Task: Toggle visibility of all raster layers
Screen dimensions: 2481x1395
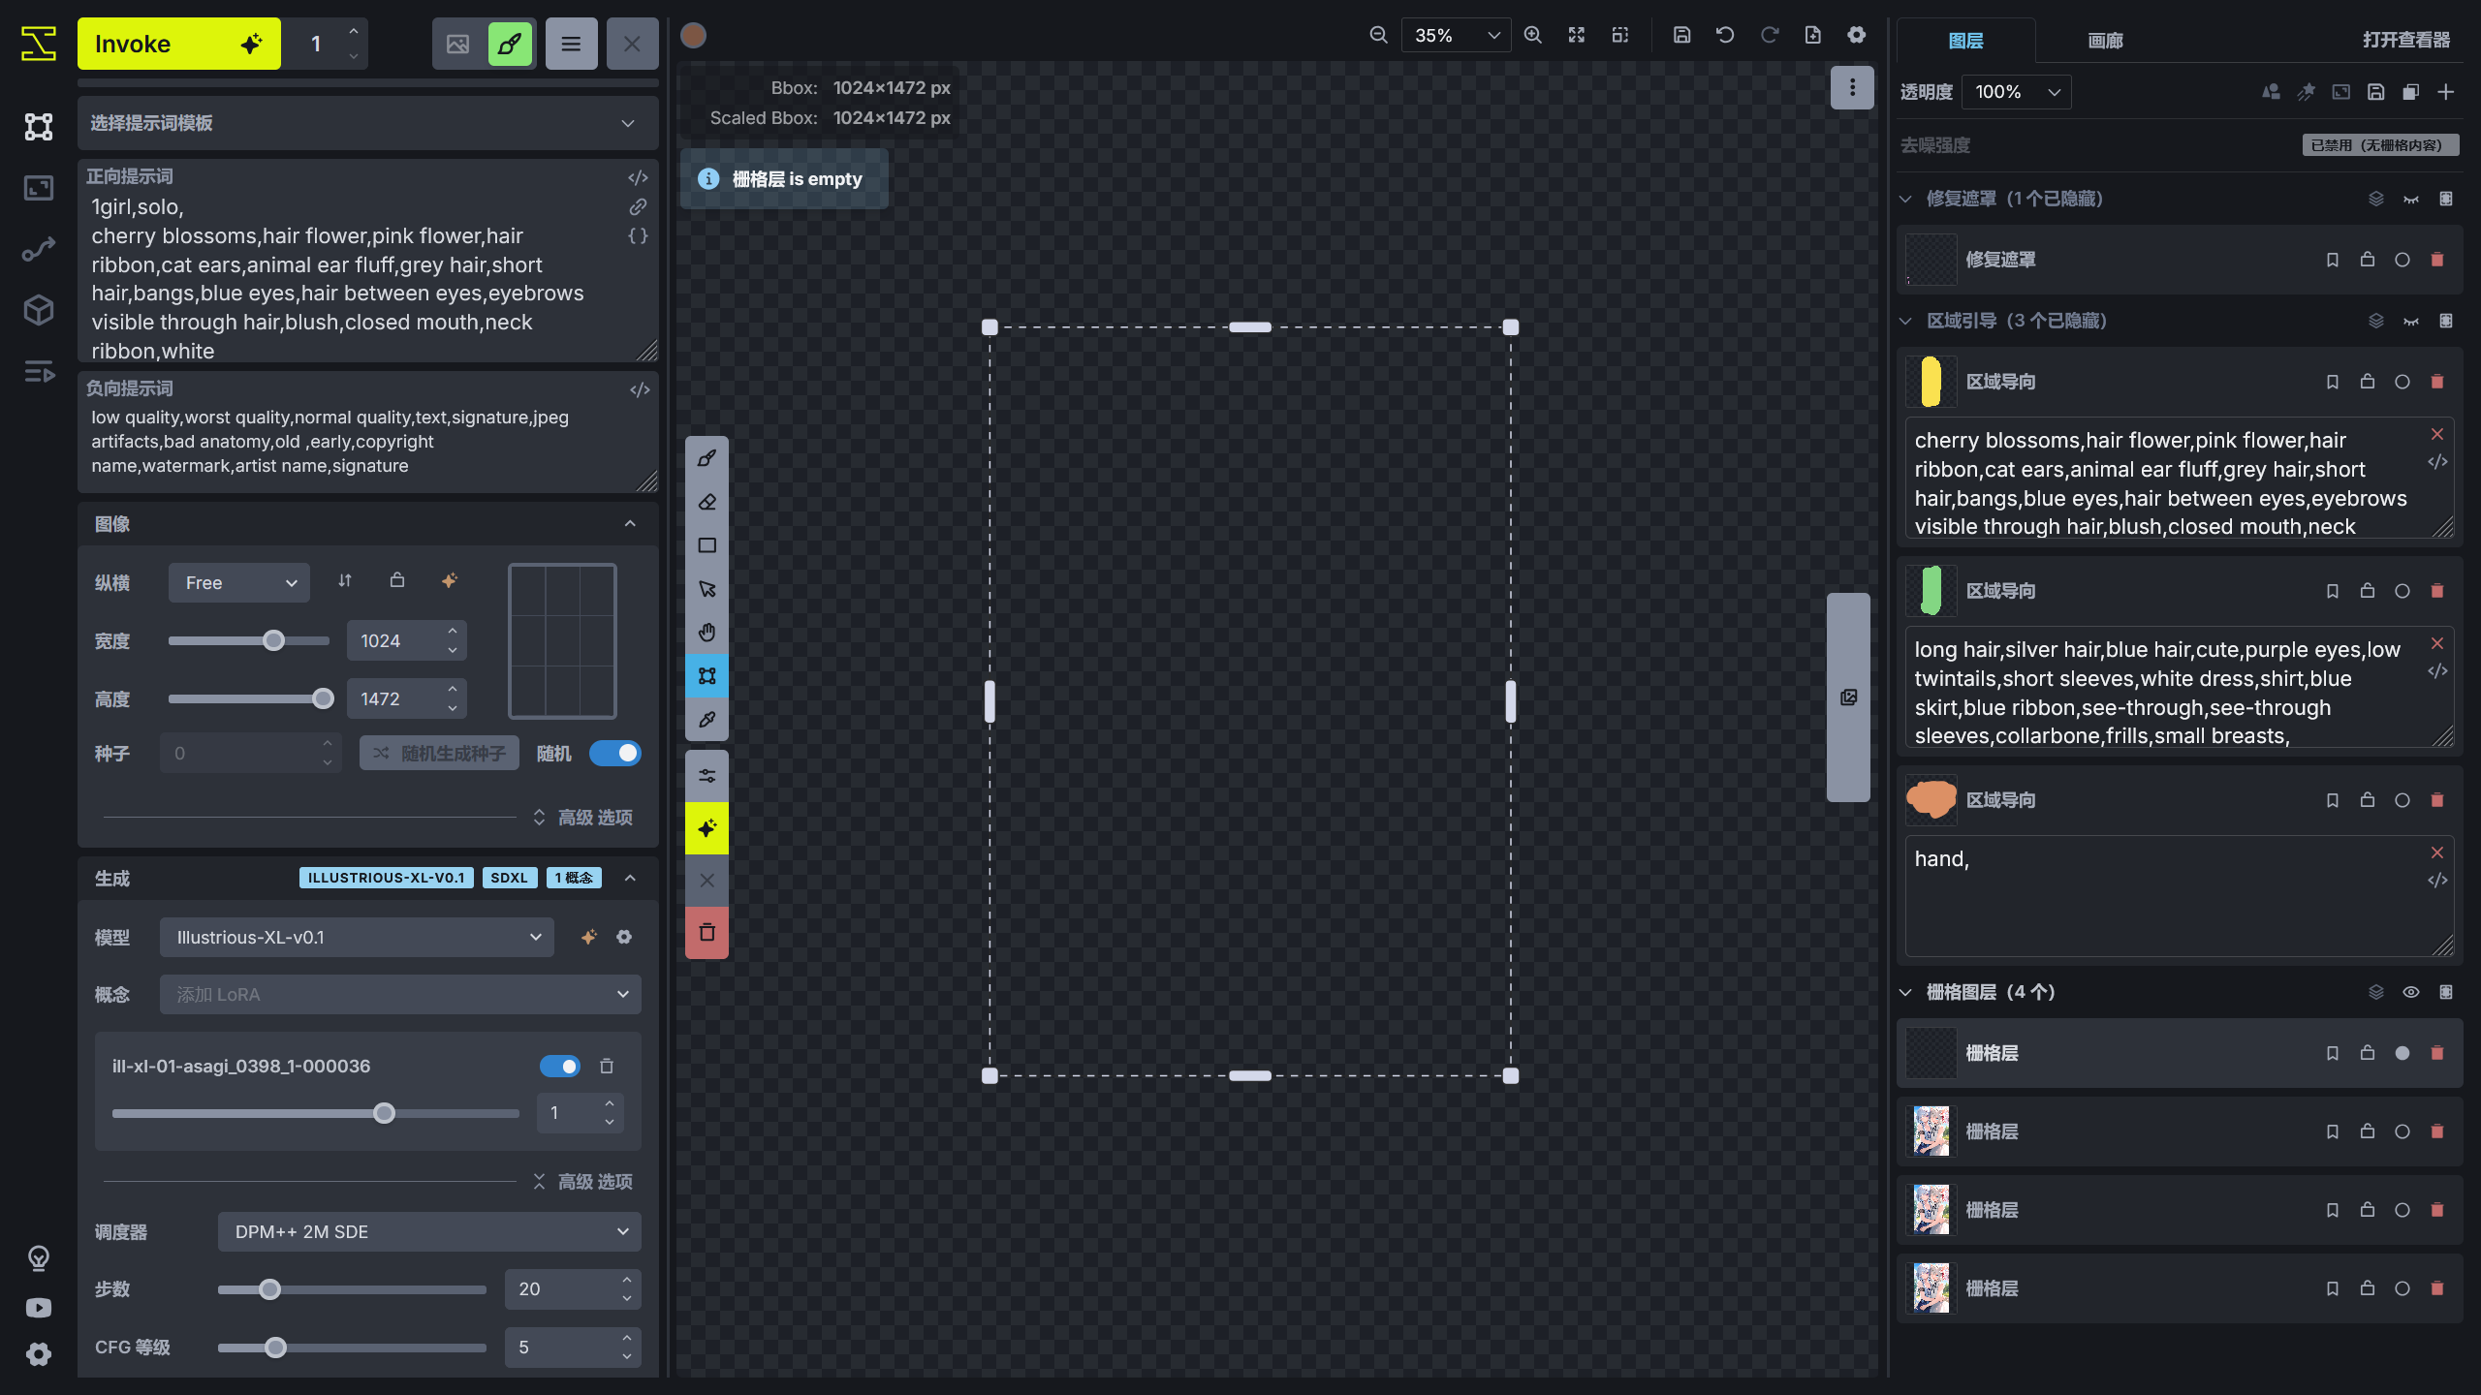Action: [2411, 992]
